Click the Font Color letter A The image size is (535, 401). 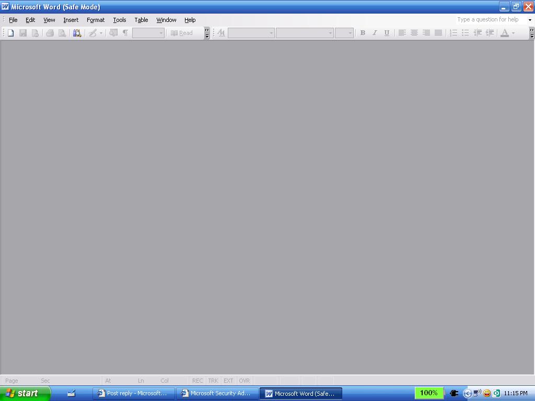point(504,33)
